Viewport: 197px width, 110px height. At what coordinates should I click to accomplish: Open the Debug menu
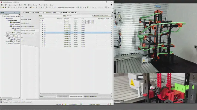(x=35, y=5)
